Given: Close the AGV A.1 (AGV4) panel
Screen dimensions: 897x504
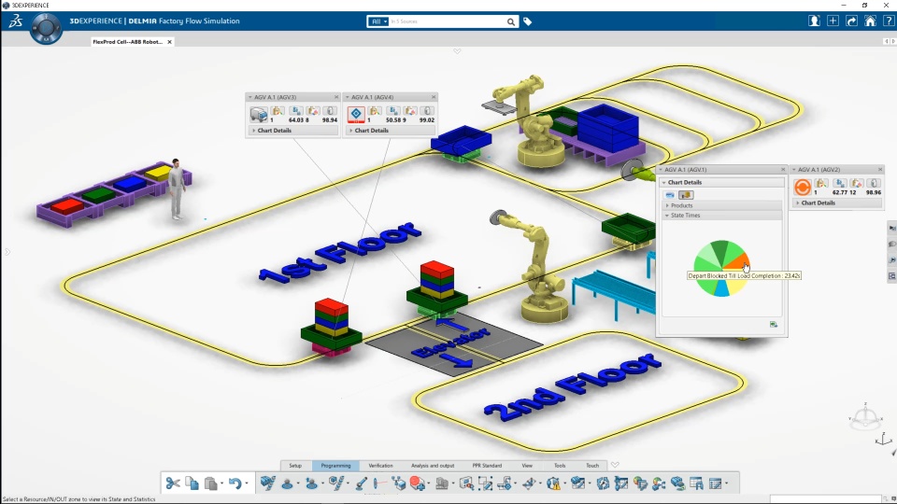Looking at the screenshot, I should pyautogui.click(x=433, y=97).
